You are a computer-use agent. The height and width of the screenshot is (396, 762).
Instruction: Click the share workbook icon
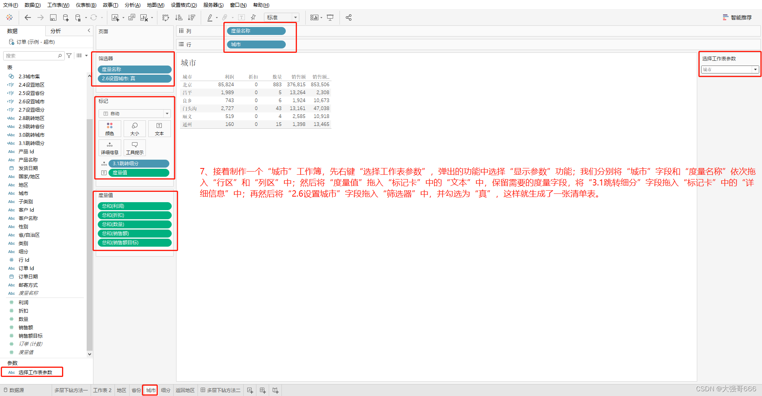[x=349, y=17]
